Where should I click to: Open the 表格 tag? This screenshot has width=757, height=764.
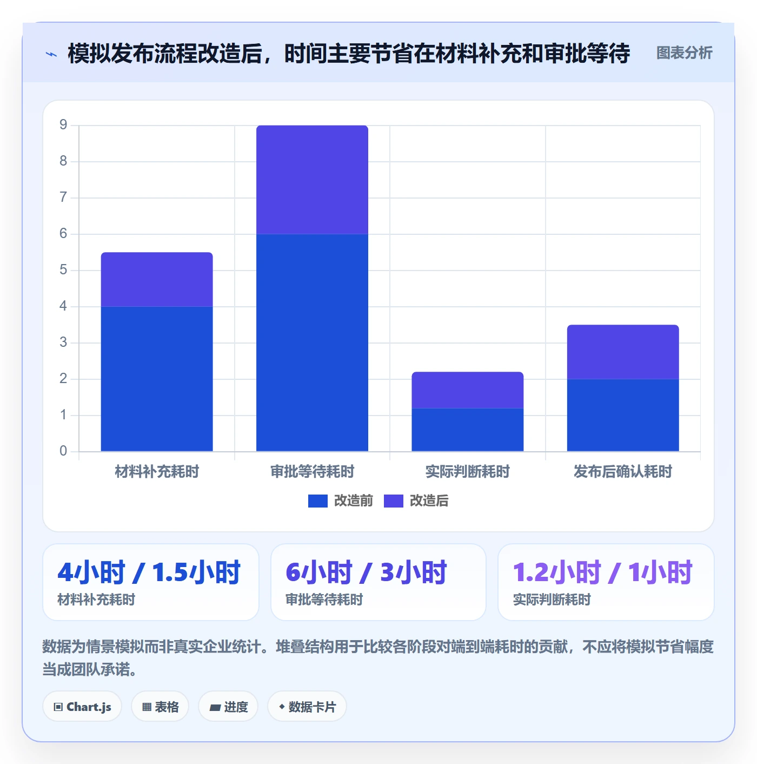160,707
